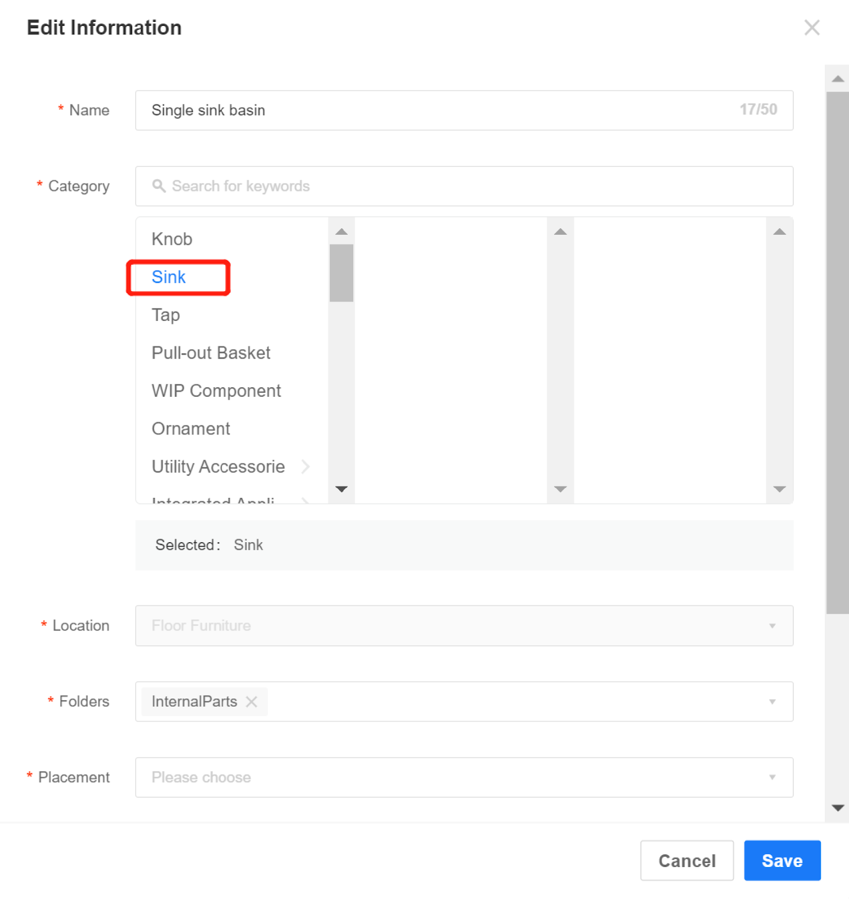Viewport: 849px width, 899px height.
Task: Click the search magnifier icon in Category
Action: pyautogui.click(x=159, y=186)
